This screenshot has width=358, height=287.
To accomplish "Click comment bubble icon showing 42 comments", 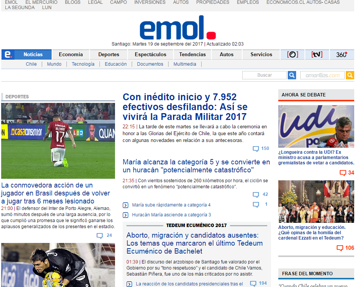I will point(256,195).
